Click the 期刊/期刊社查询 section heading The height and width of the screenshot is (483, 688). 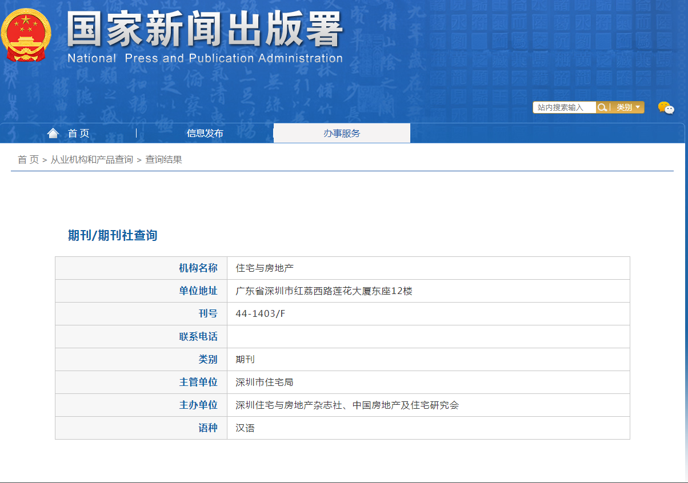coord(113,235)
